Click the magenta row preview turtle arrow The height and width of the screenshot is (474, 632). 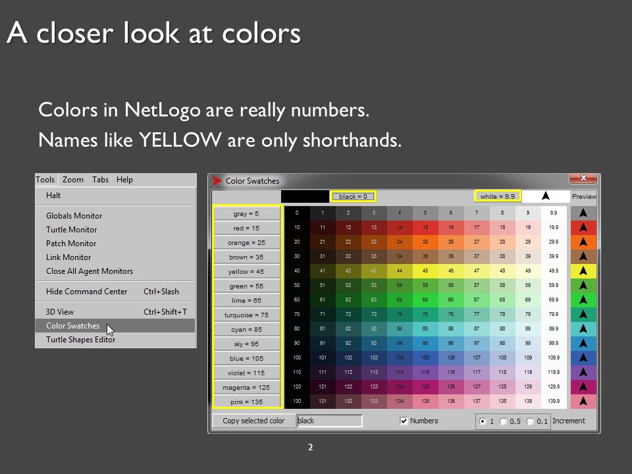(x=583, y=387)
